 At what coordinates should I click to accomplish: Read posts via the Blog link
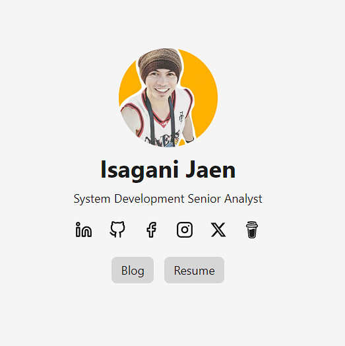(133, 270)
